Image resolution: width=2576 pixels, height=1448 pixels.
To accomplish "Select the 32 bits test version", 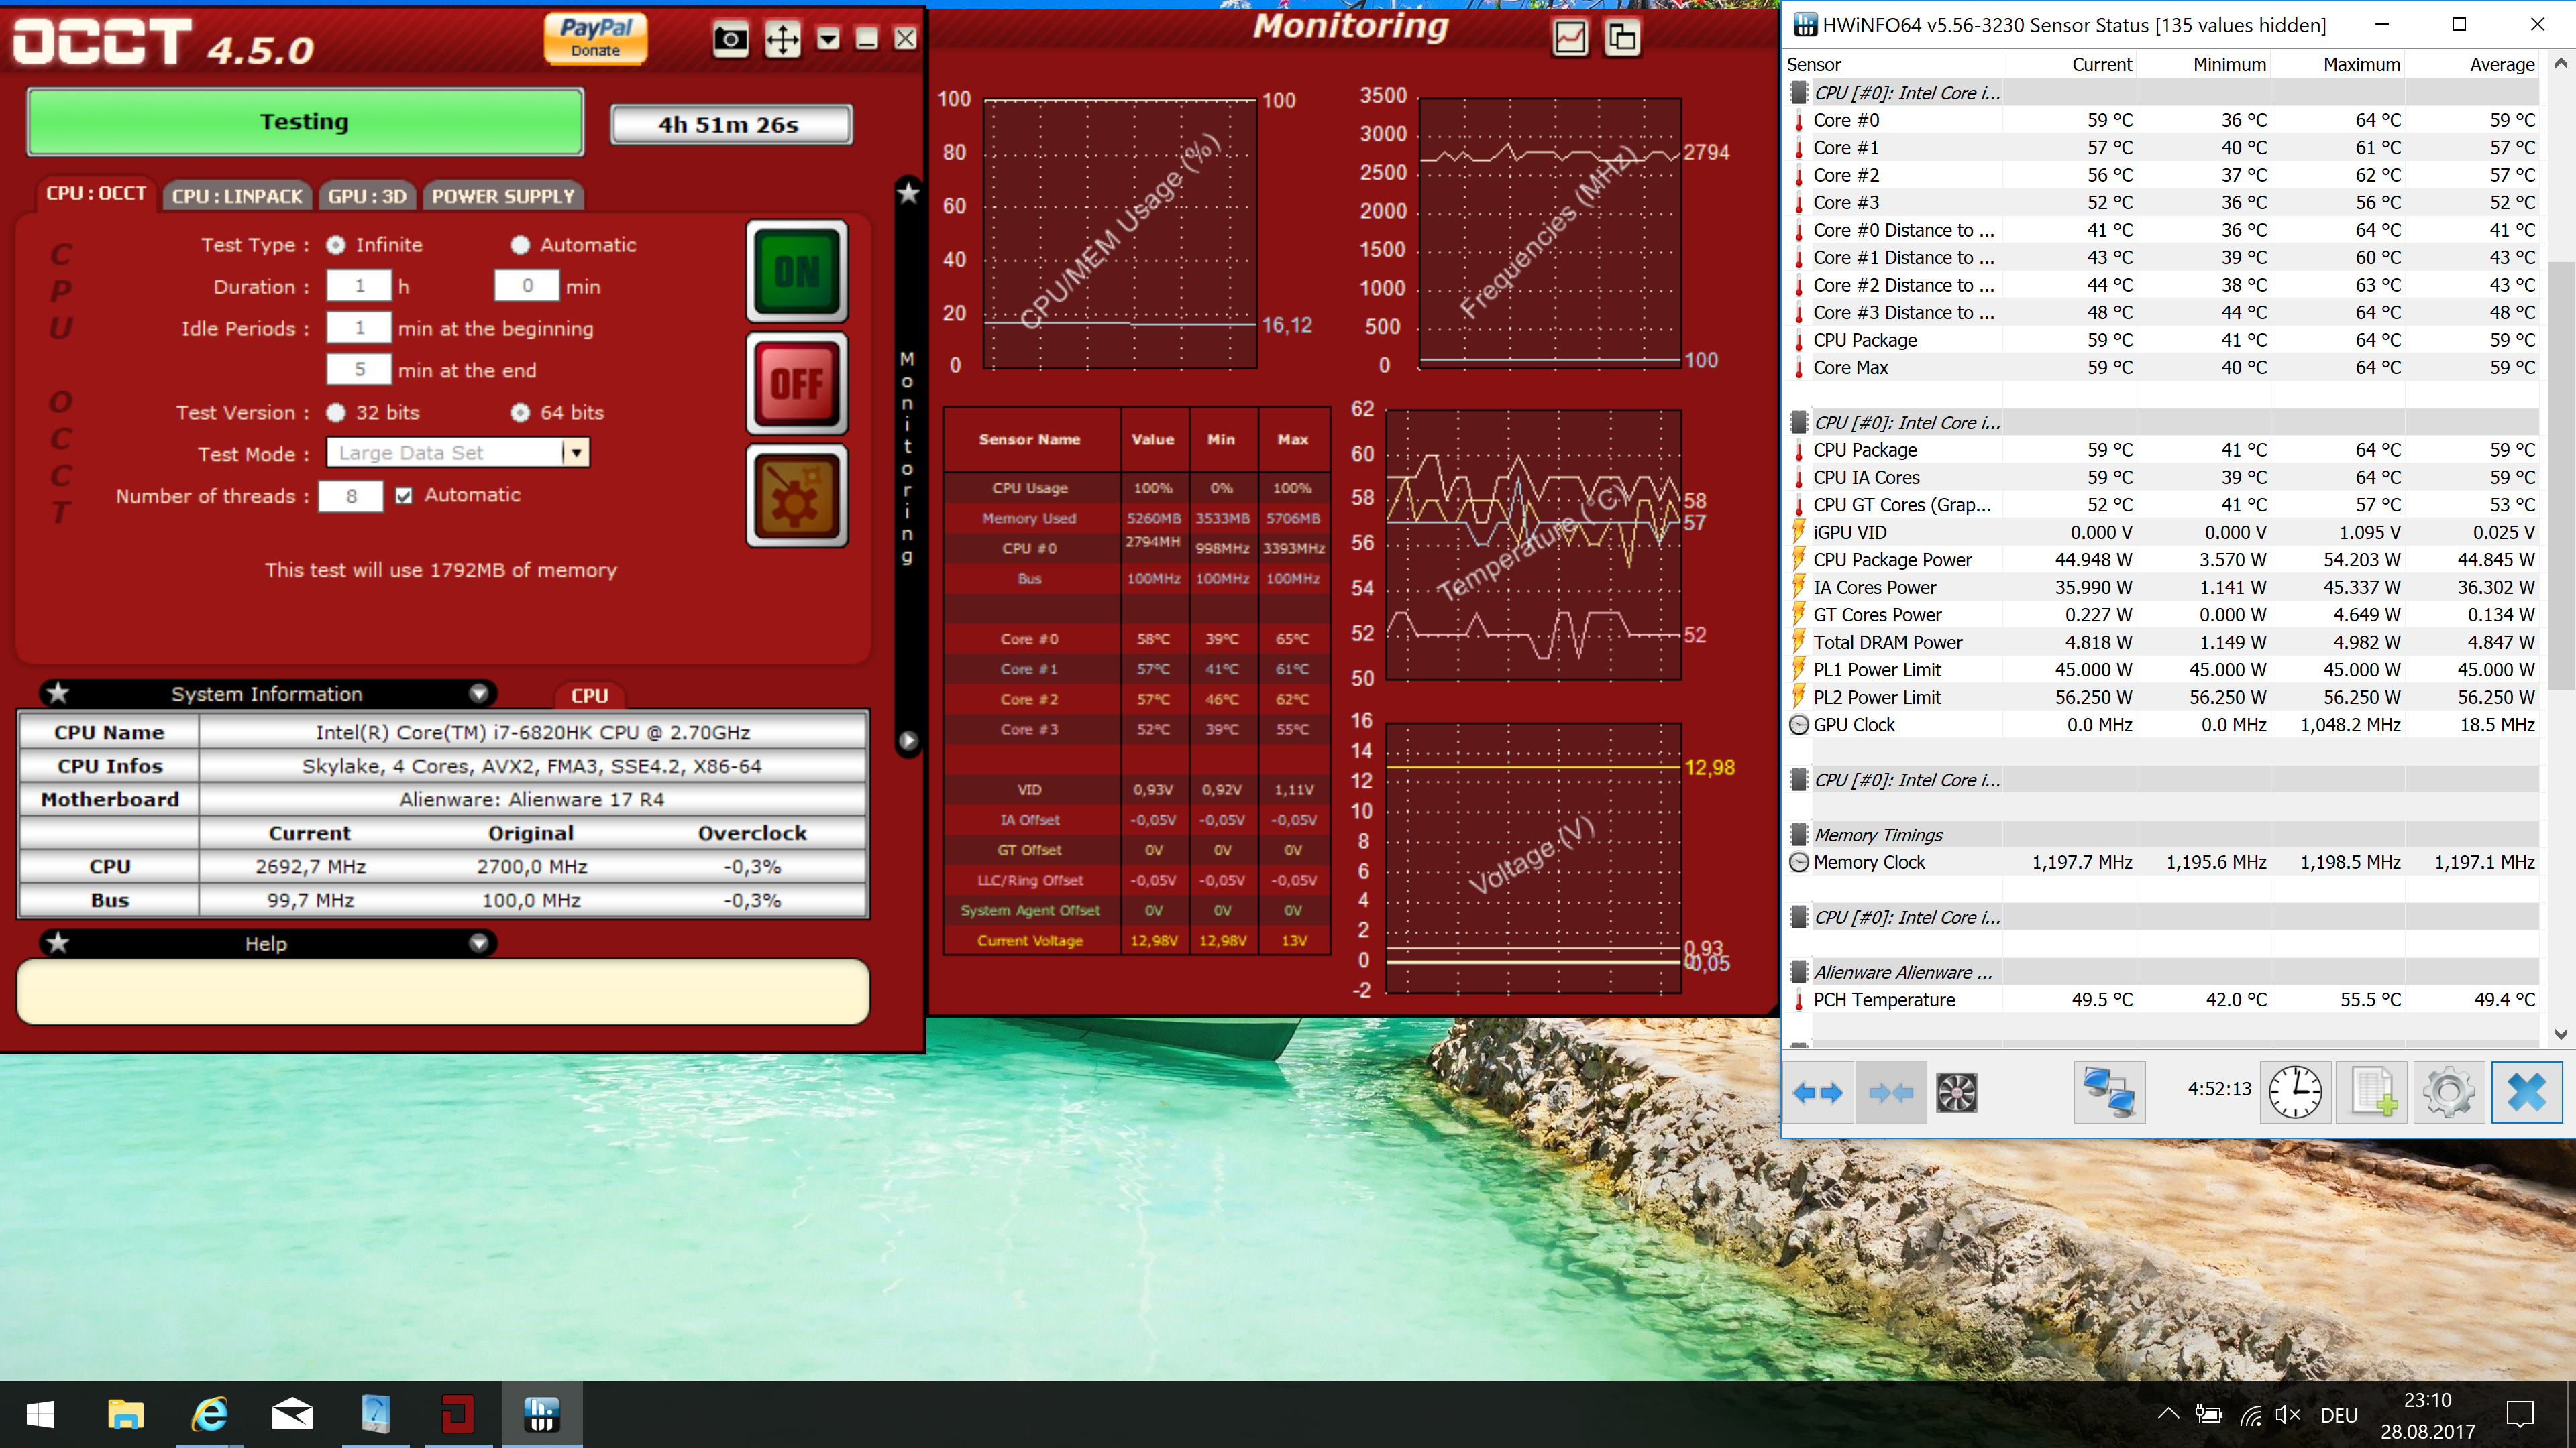I will point(336,413).
